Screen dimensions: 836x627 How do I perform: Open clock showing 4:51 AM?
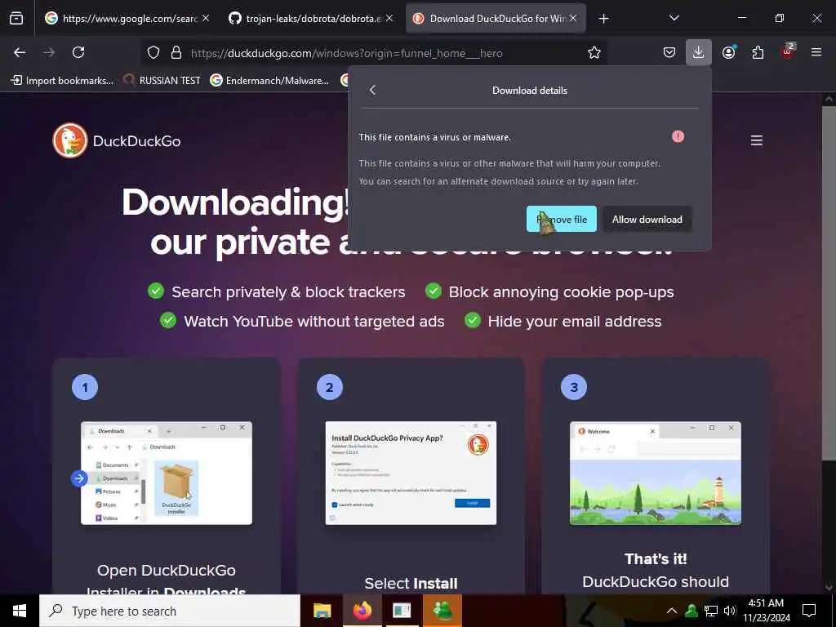click(x=766, y=611)
